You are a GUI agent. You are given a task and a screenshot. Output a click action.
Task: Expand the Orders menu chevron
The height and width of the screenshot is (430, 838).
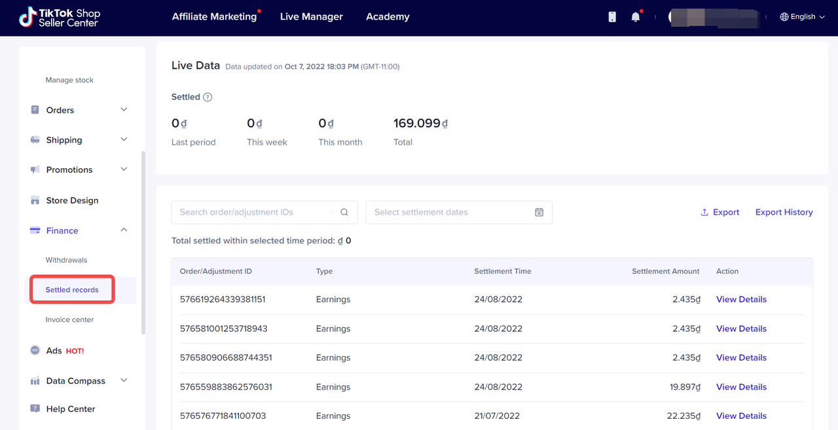pyautogui.click(x=124, y=110)
